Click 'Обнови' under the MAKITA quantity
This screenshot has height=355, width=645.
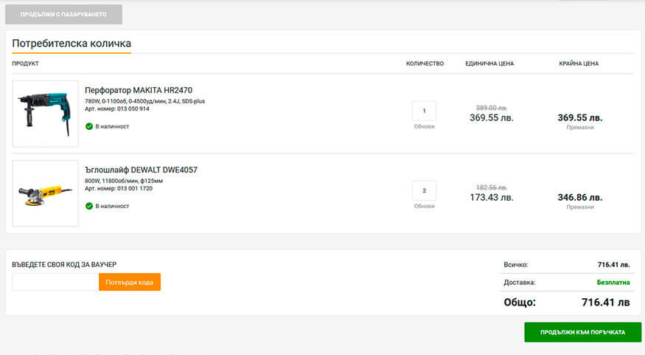pyautogui.click(x=424, y=126)
